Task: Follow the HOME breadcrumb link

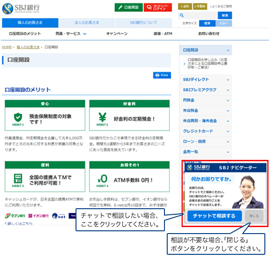Action: [7, 47]
